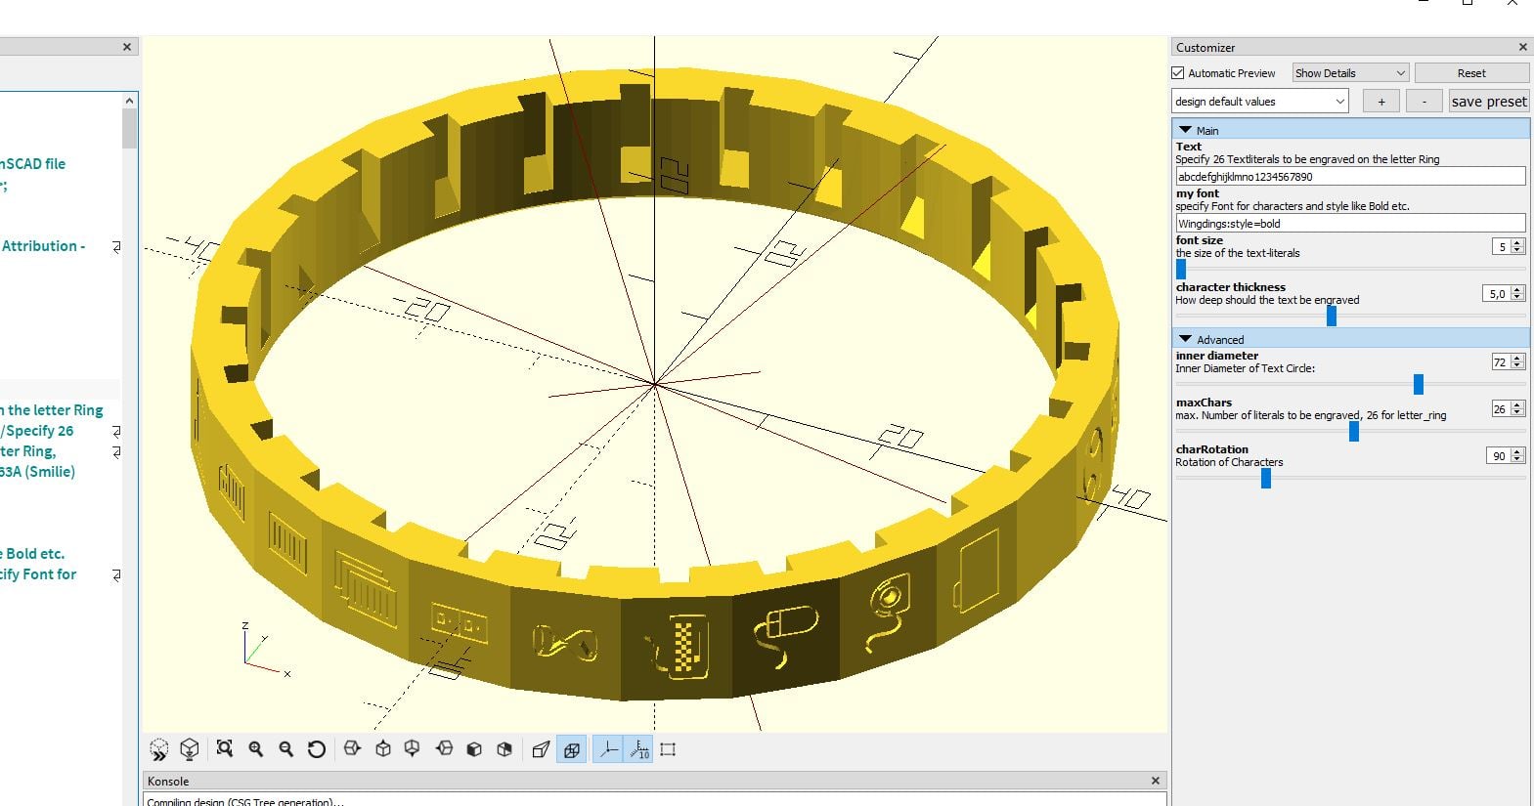Switch to Right view cube icon
The height and width of the screenshot is (806, 1534).
pyautogui.click(x=352, y=749)
